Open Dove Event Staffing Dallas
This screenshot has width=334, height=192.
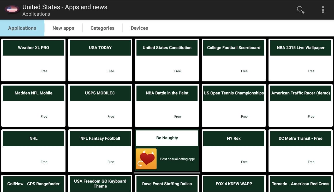[x=167, y=184]
